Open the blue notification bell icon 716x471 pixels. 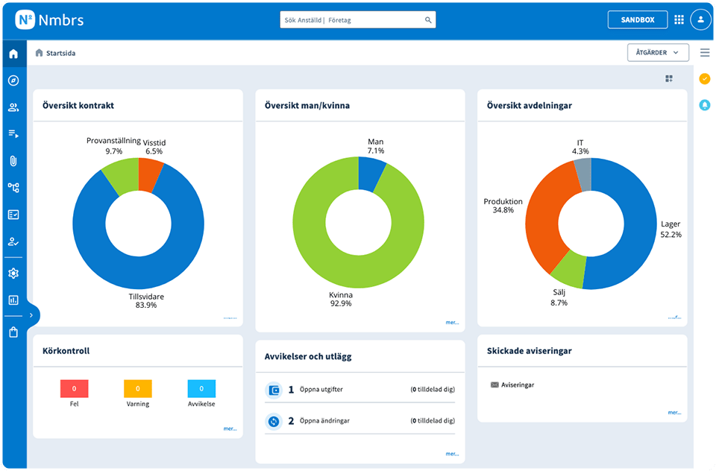[704, 105]
